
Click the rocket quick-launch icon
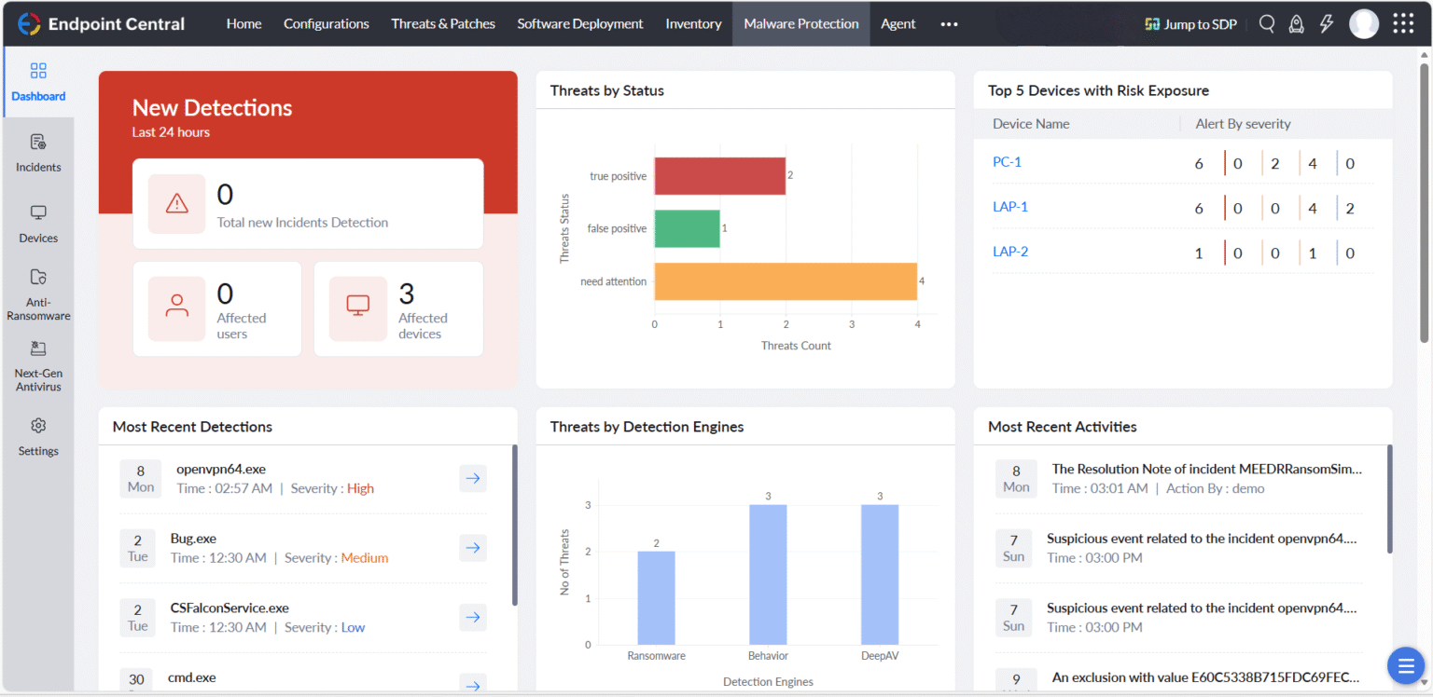[1296, 24]
